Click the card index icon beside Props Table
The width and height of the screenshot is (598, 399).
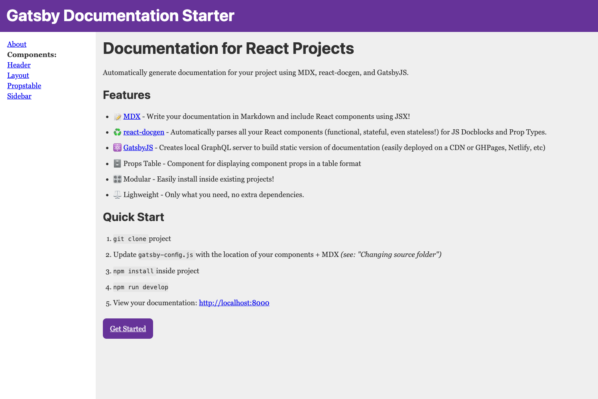(117, 163)
